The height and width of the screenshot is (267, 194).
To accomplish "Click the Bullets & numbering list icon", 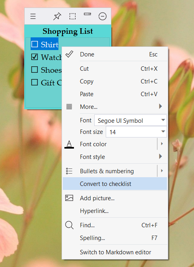I will click(69, 171).
